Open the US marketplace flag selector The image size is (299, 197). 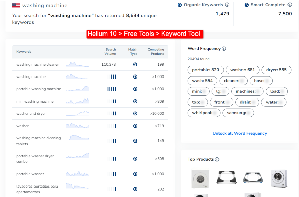pyautogui.click(x=17, y=5)
